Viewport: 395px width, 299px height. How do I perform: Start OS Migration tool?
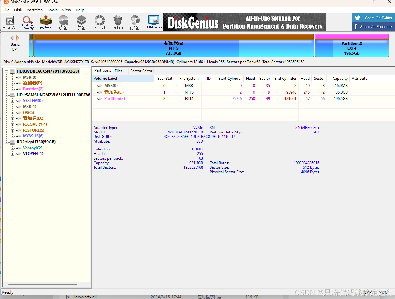tap(154, 22)
